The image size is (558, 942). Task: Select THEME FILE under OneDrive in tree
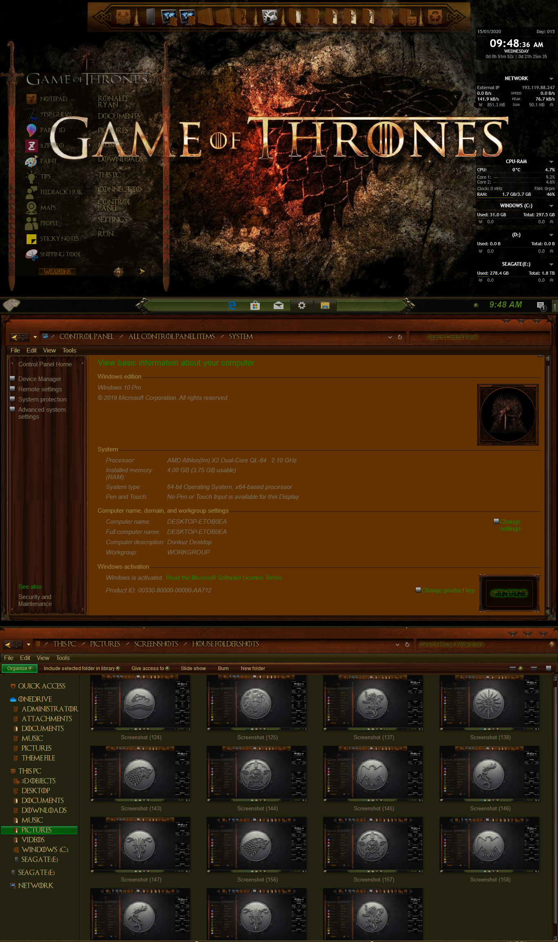[x=38, y=758]
